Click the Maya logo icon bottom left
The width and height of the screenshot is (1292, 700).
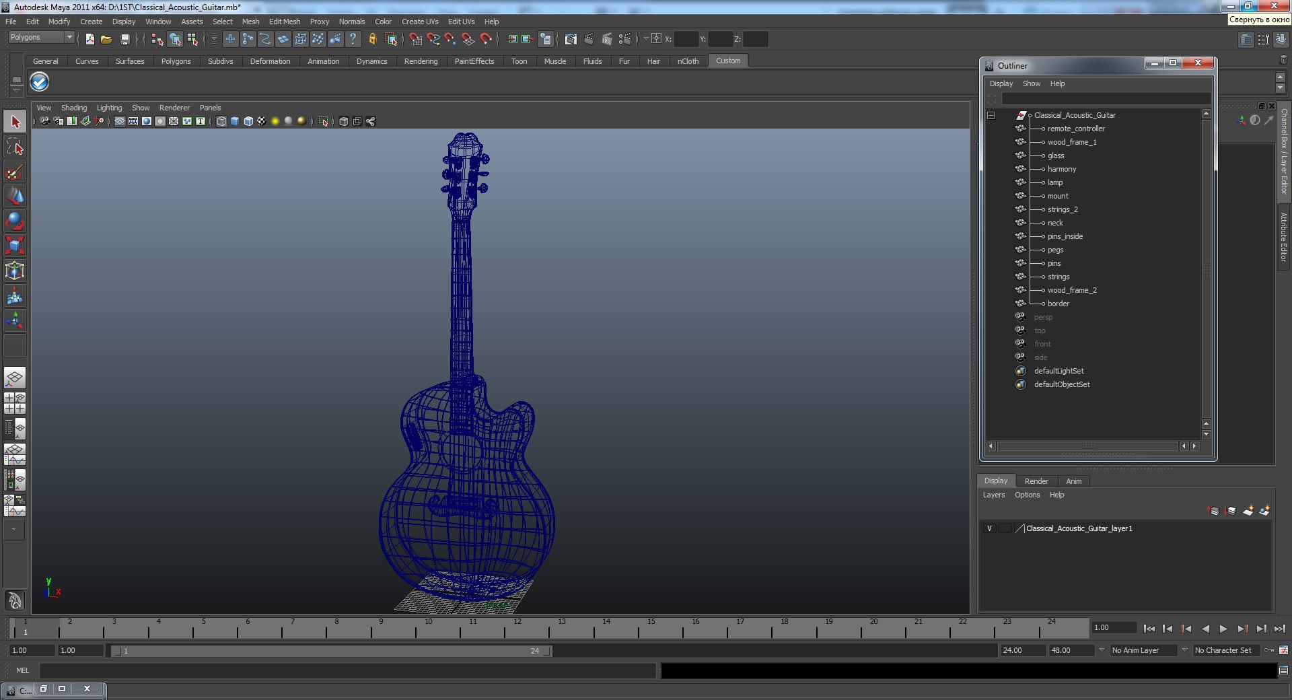pos(15,600)
